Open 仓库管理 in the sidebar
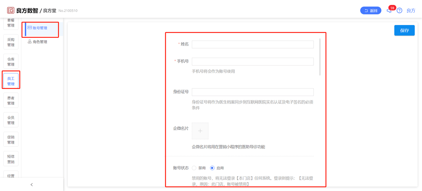 (11, 62)
